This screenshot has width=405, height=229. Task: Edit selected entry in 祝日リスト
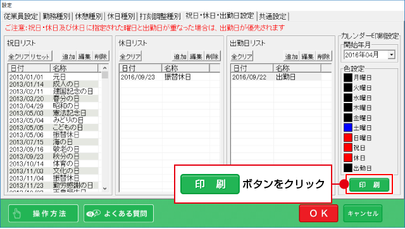tap(84, 56)
